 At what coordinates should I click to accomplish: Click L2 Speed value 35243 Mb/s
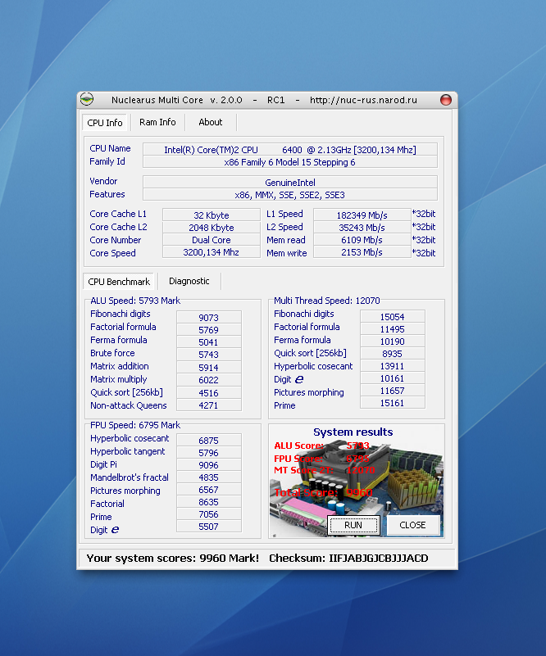(362, 227)
